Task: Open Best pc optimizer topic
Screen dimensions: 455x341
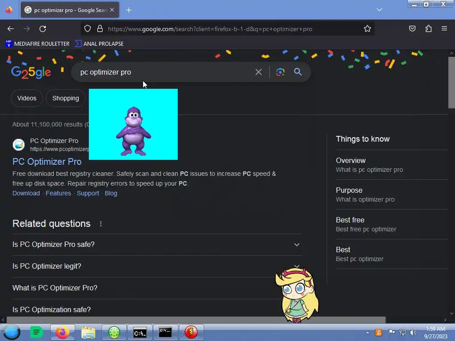Action: pos(392,254)
